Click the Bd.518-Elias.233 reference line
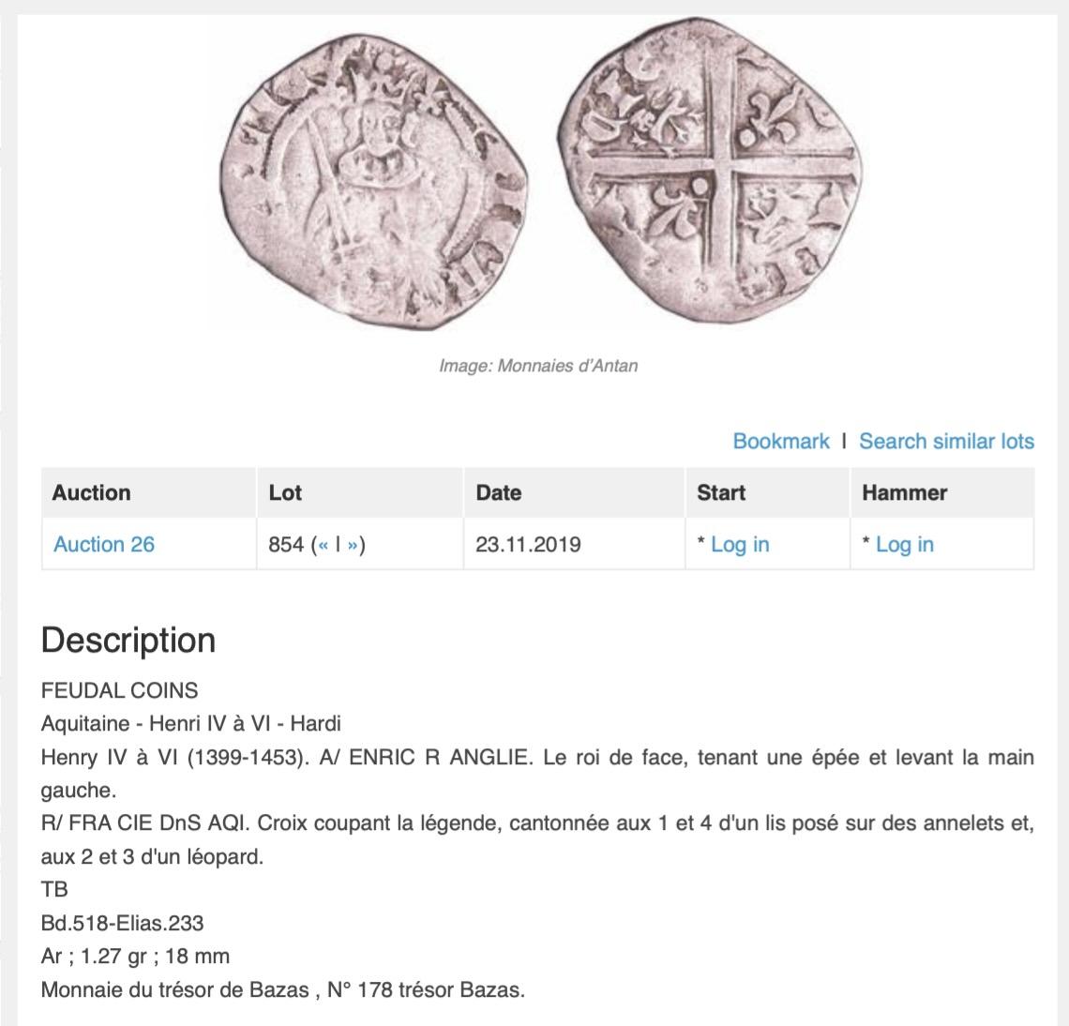Viewport: 1069px width, 1026px height. point(123,923)
